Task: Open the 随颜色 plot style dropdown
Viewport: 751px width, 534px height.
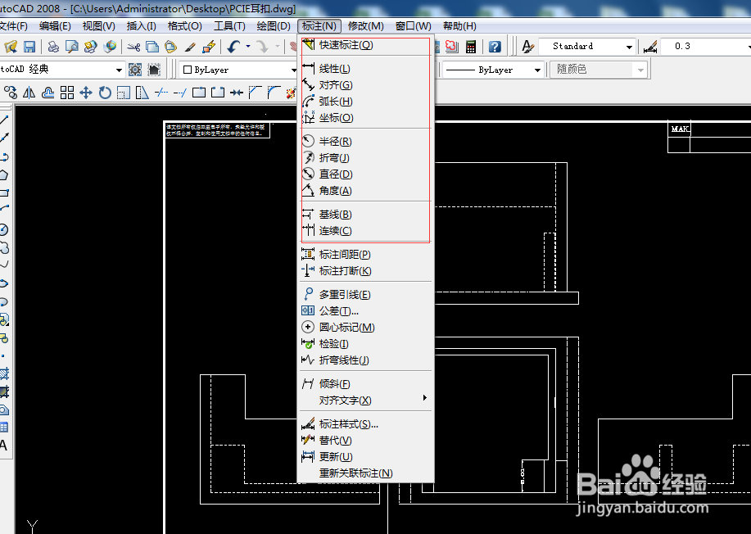Action: pos(640,70)
